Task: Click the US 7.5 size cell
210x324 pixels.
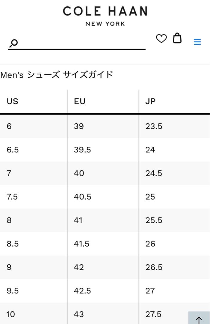Action: 12,197
